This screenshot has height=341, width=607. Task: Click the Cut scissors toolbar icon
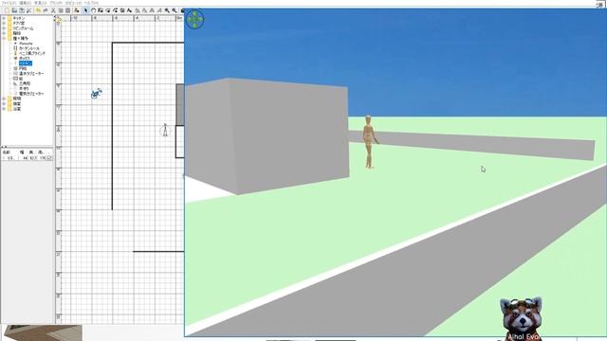(x=53, y=10)
